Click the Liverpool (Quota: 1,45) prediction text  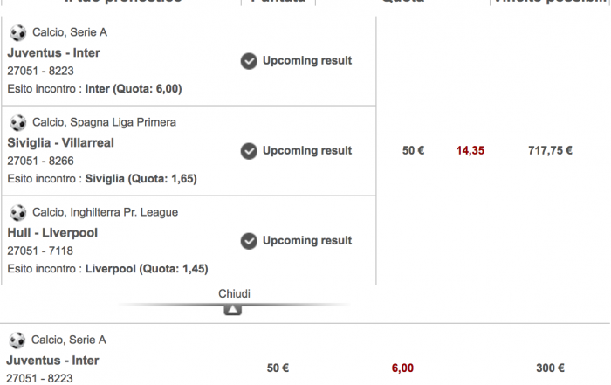coord(147,269)
